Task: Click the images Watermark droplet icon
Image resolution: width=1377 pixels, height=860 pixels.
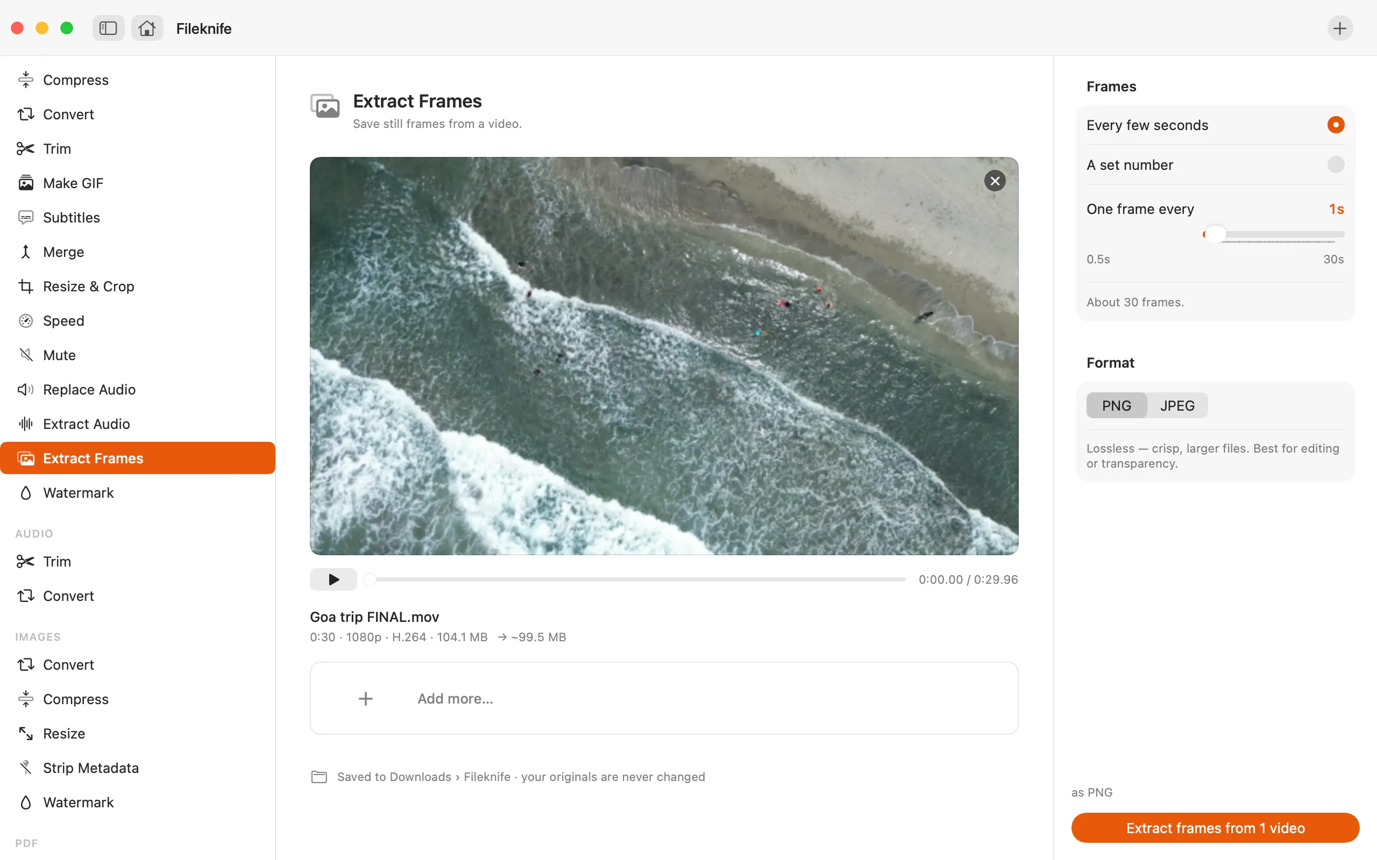Action: [x=26, y=802]
